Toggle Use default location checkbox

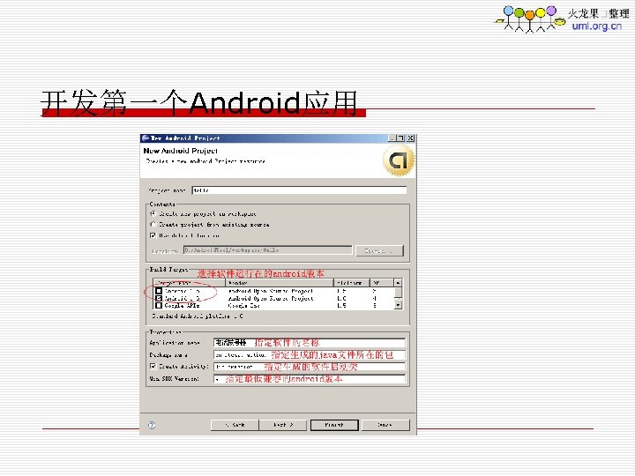pyautogui.click(x=153, y=235)
